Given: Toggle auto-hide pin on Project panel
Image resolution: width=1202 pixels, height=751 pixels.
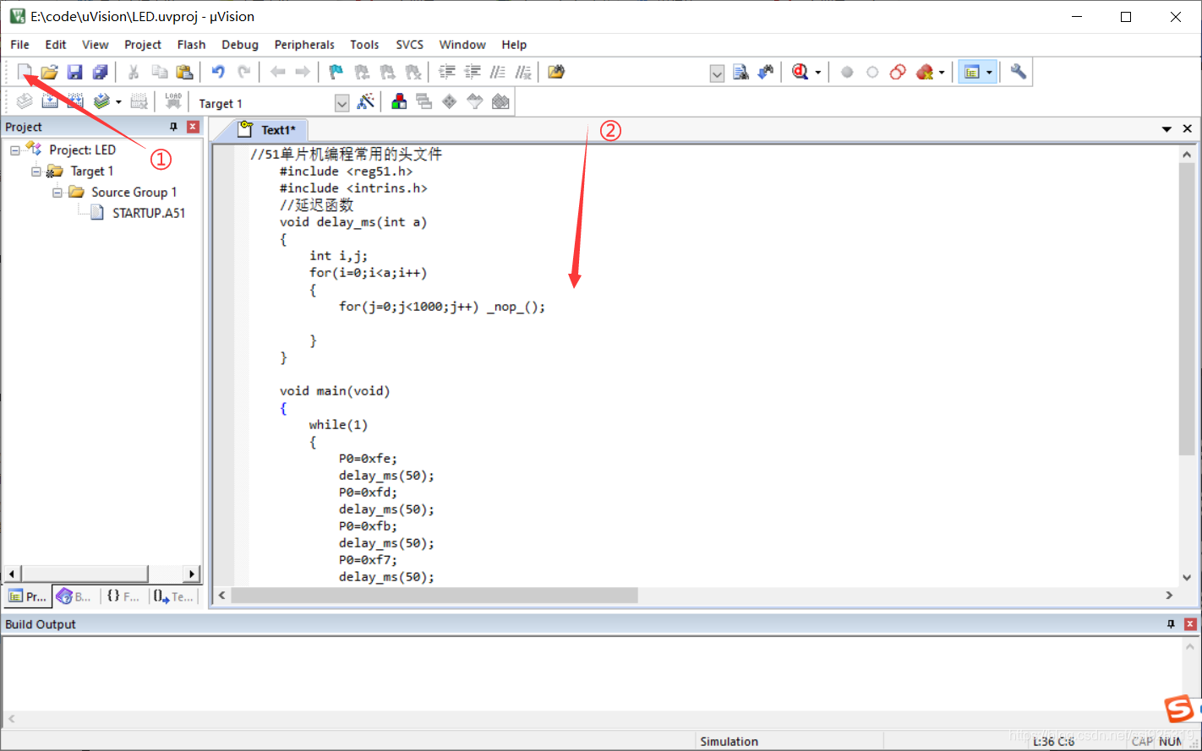Looking at the screenshot, I should point(174,127).
